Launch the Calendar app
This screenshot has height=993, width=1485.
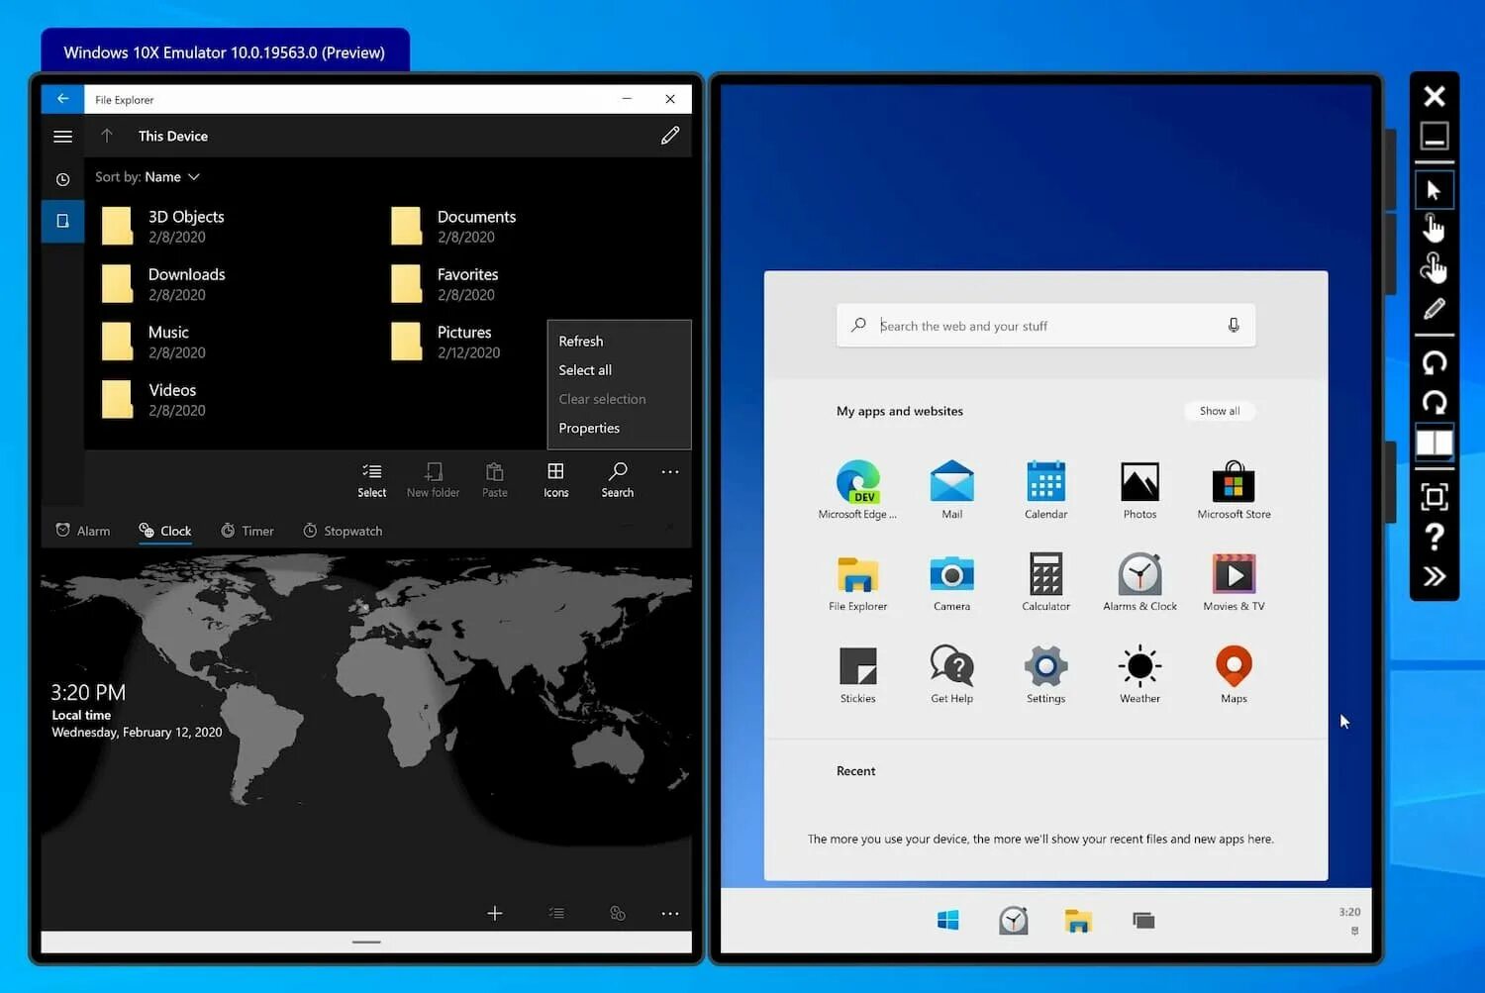(x=1046, y=490)
